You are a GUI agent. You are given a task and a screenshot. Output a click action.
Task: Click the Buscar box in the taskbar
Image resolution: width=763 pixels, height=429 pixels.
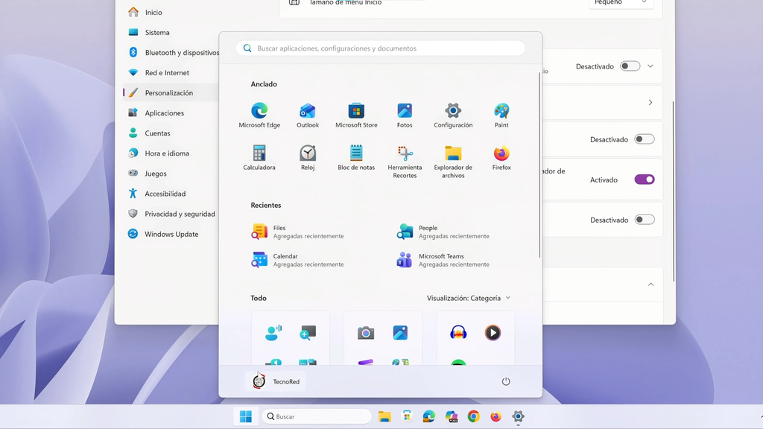pyautogui.click(x=317, y=416)
